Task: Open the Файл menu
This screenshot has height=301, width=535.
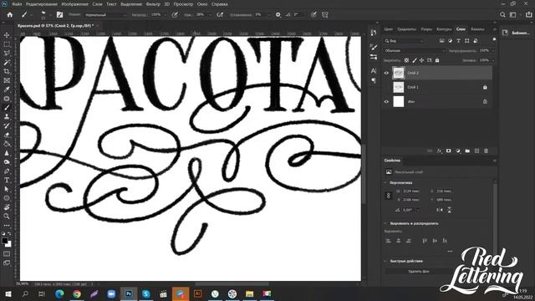Action: coord(17,4)
